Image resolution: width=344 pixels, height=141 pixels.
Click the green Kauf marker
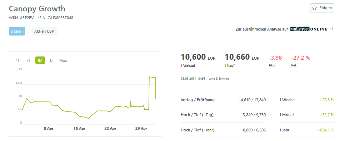225,65
